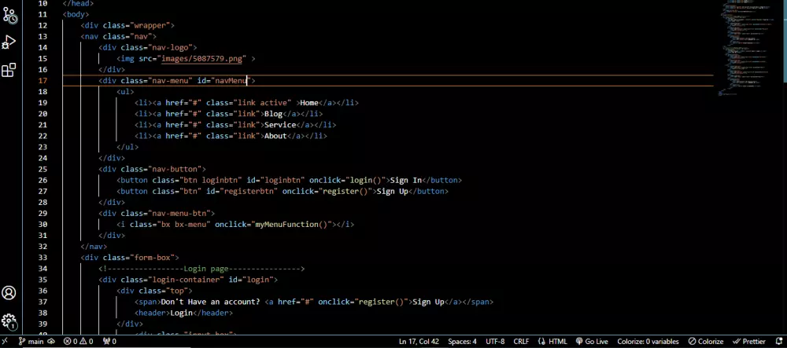This screenshot has width=787, height=348.
Task: Open the 'images/5087579.png' path link
Action: (x=201, y=59)
